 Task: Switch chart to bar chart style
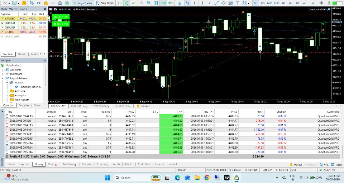click(x=120, y=3)
